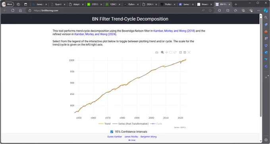270x144 pixels.
Task: Open Browser essentials heart icon
Action: (251, 10)
